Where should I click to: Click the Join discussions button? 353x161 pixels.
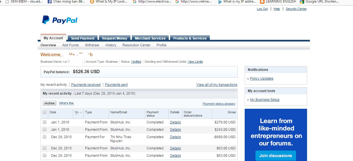click(276, 156)
